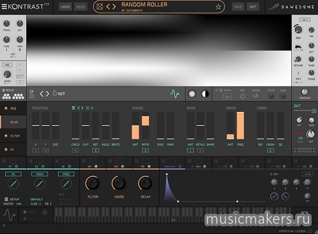Toggle the SEQ module power dot

[6, 108]
